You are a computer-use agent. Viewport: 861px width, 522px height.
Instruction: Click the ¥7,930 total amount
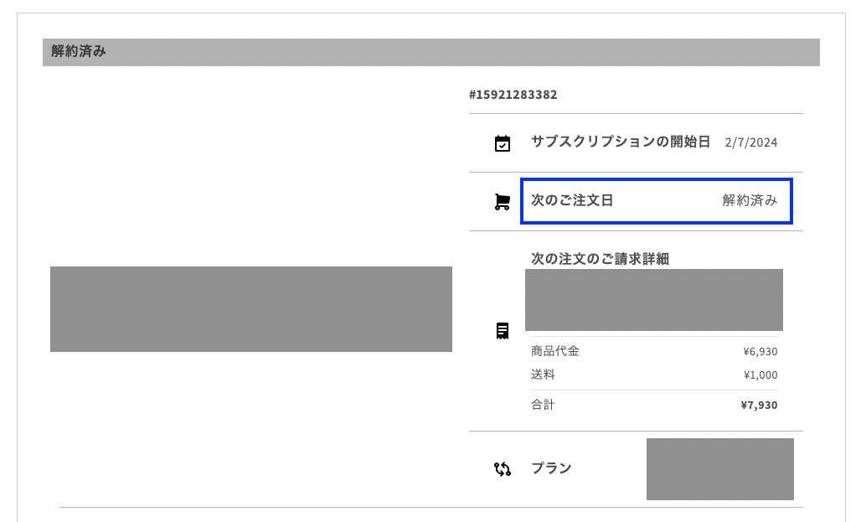[x=759, y=406]
